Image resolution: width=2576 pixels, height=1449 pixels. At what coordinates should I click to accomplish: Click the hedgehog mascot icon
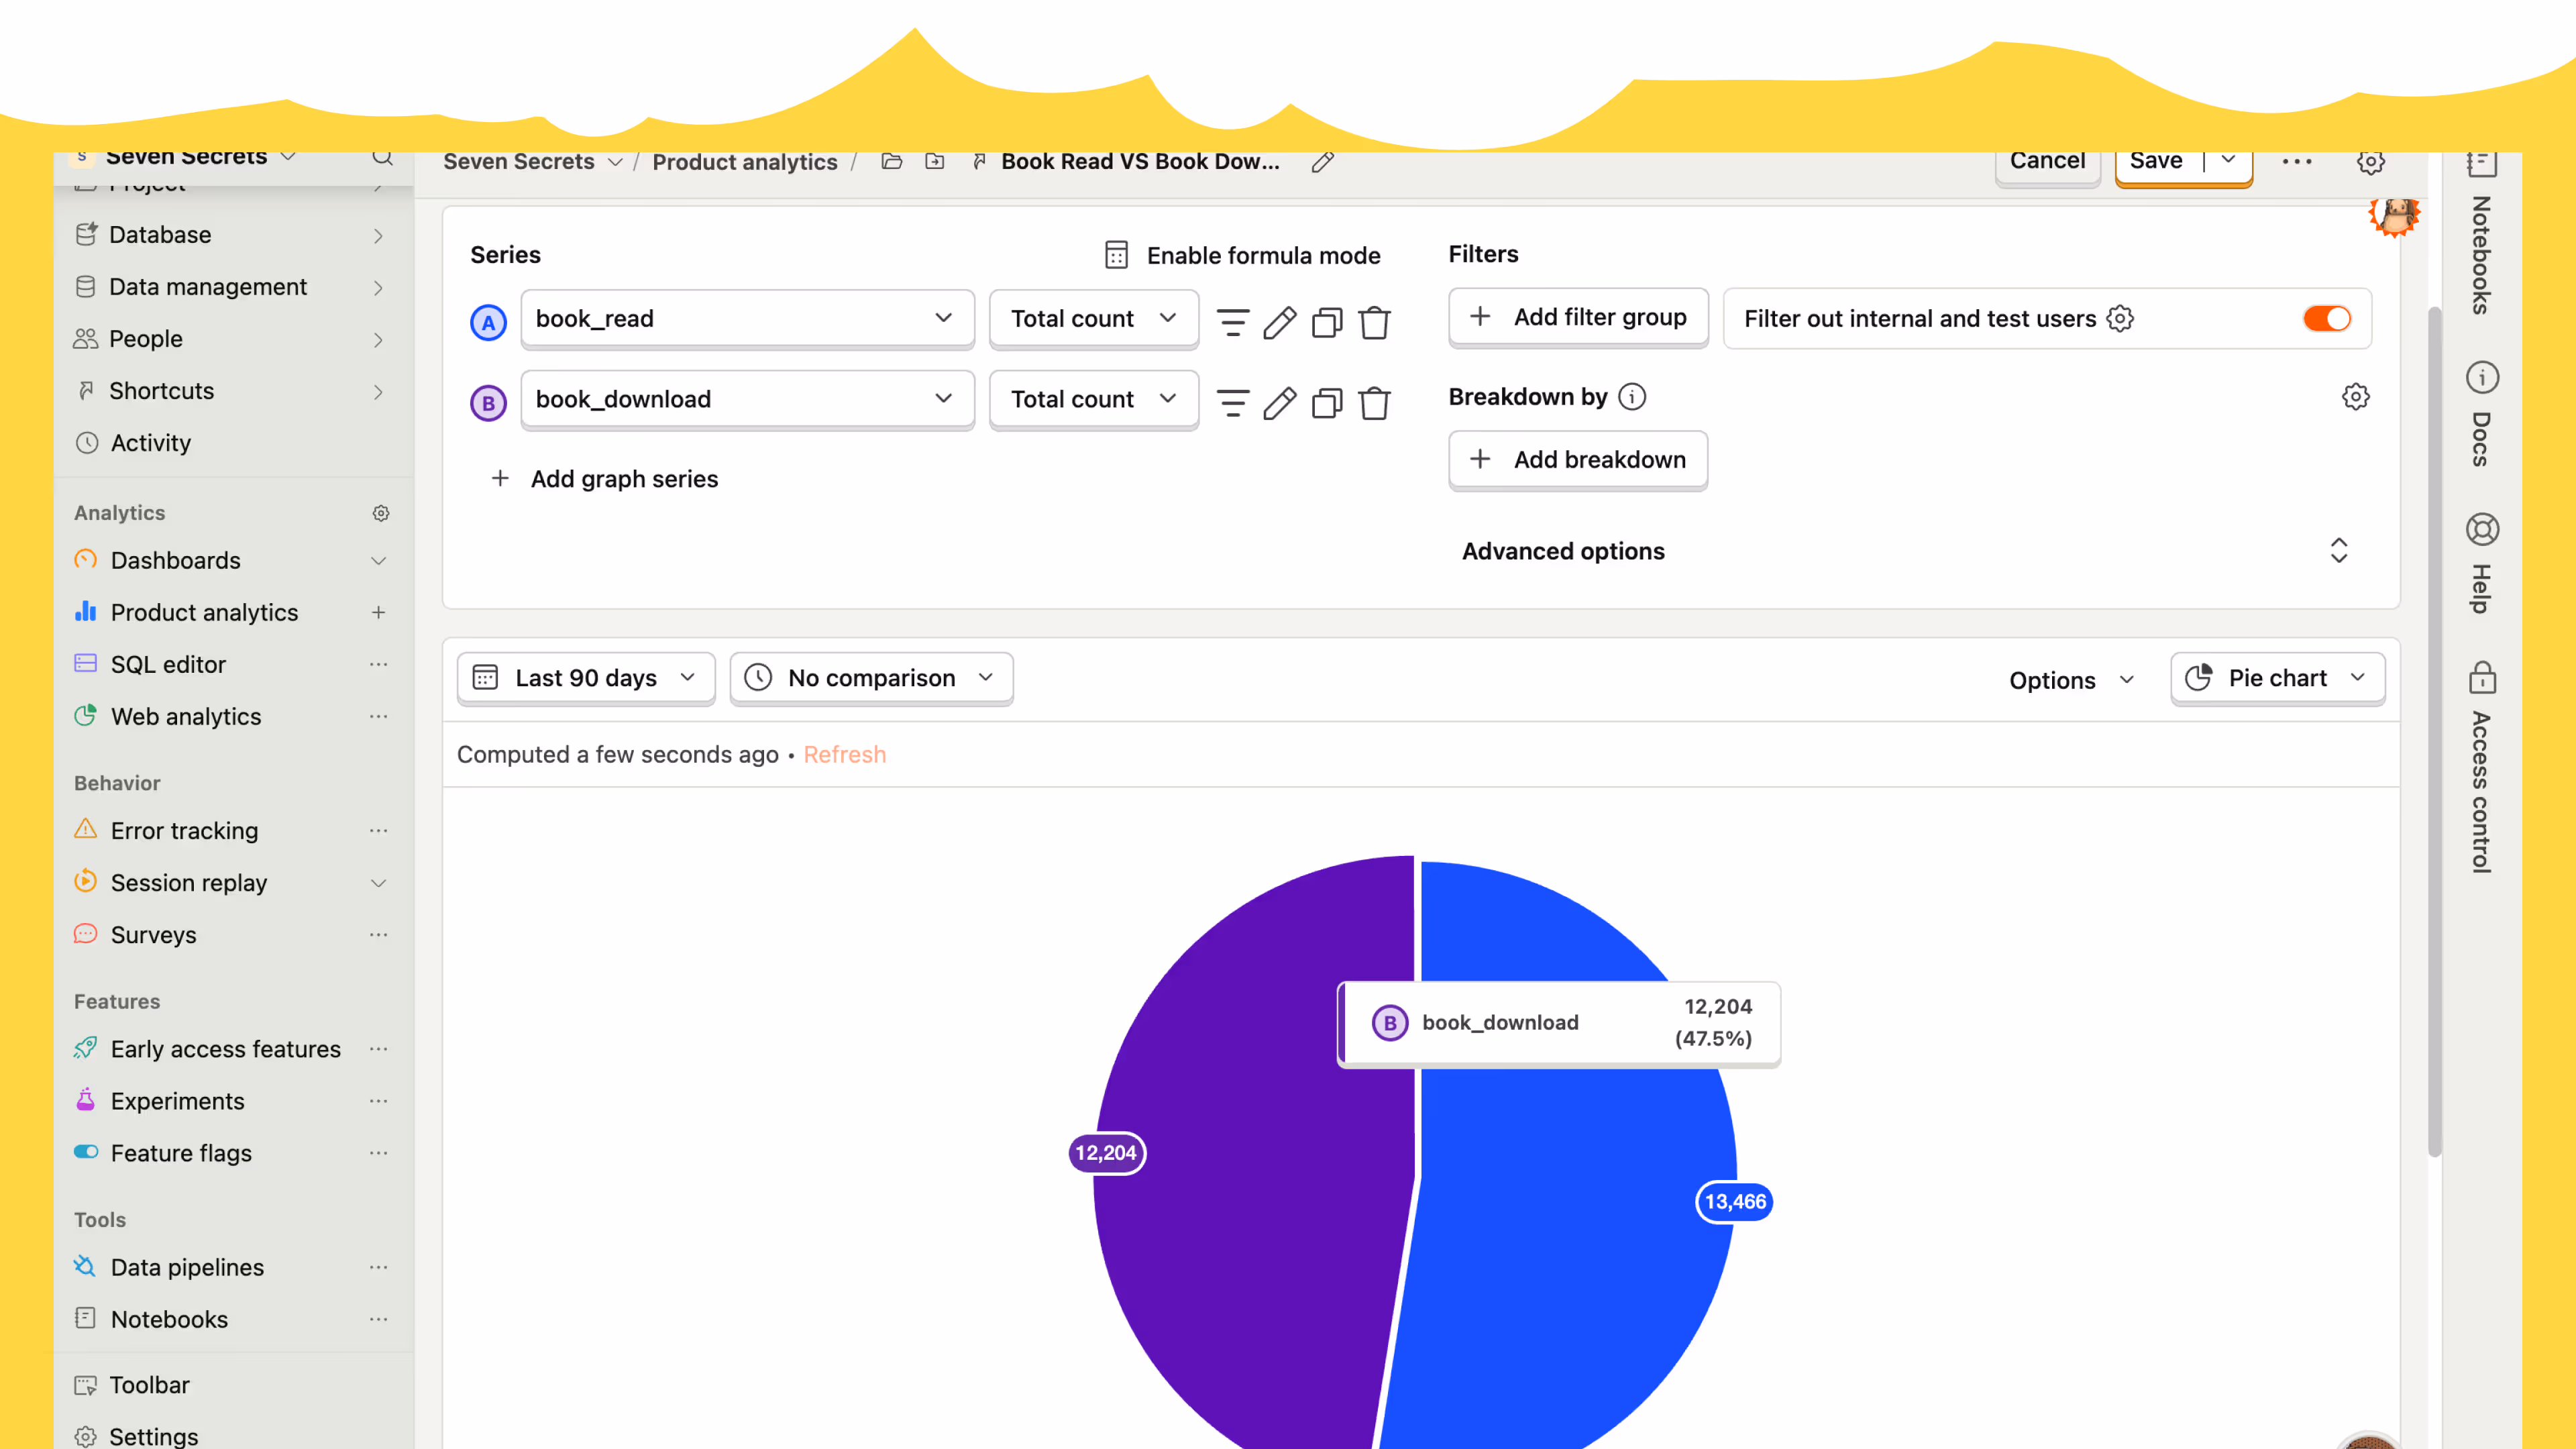point(2395,214)
